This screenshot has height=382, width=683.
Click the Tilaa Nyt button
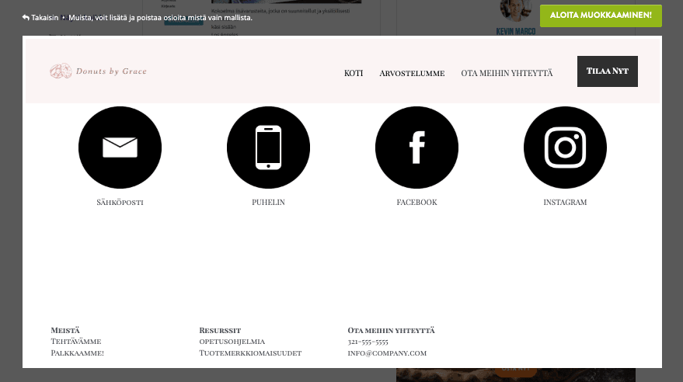click(607, 71)
